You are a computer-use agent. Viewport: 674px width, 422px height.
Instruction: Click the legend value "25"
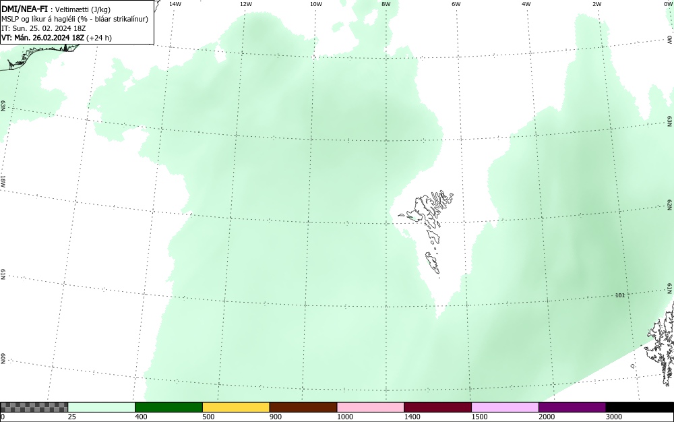coord(72,417)
